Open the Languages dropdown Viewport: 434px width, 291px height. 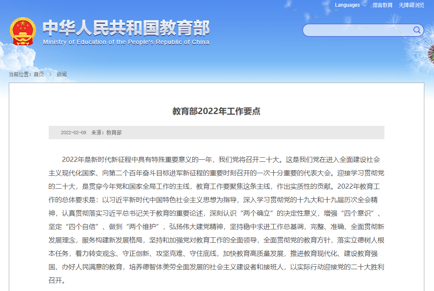click(x=350, y=5)
